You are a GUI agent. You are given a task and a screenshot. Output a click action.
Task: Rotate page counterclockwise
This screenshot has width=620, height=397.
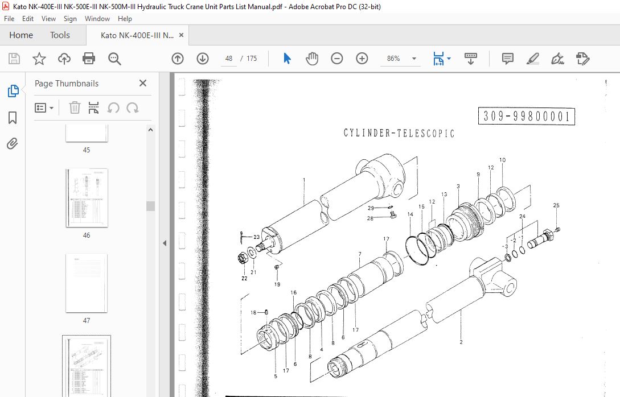coord(113,107)
